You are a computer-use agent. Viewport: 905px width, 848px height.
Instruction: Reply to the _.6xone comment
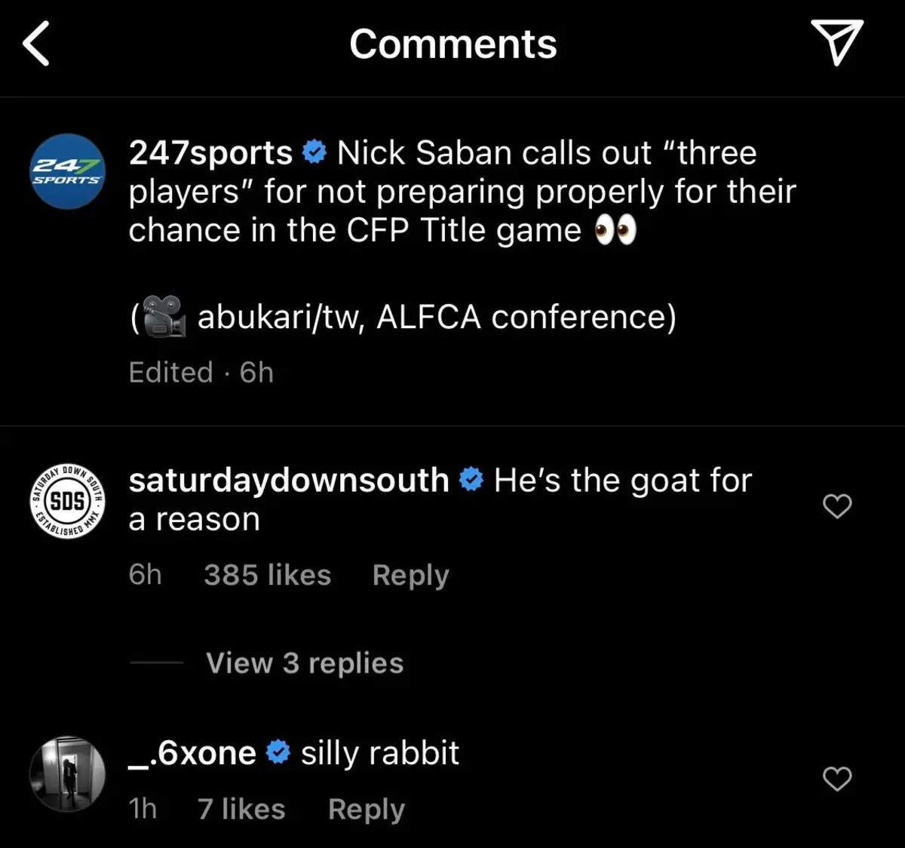tap(367, 810)
